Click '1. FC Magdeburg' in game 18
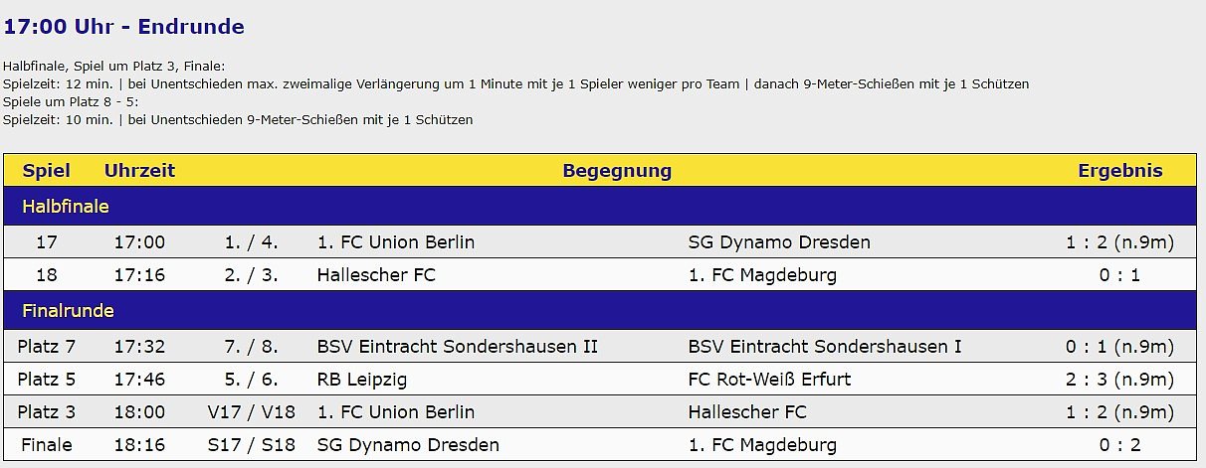This screenshot has height=468, width=1206. (x=762, y=275)
